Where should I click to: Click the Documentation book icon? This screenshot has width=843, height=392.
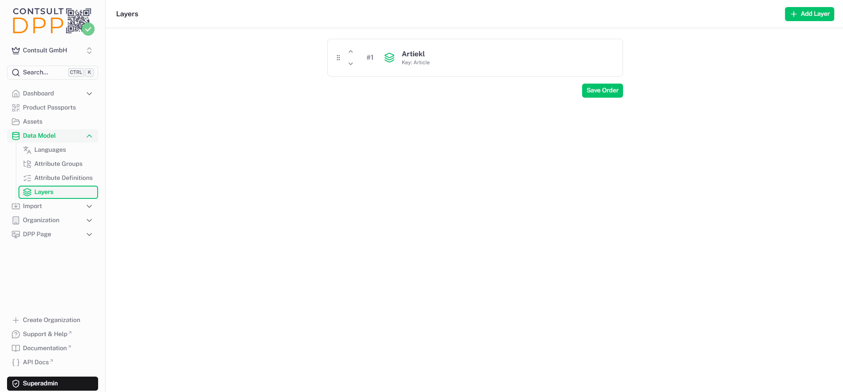[x=16, y=348]
